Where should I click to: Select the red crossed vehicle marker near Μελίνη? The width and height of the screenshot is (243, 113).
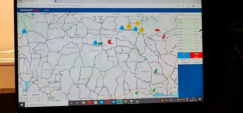click(110, 42)
